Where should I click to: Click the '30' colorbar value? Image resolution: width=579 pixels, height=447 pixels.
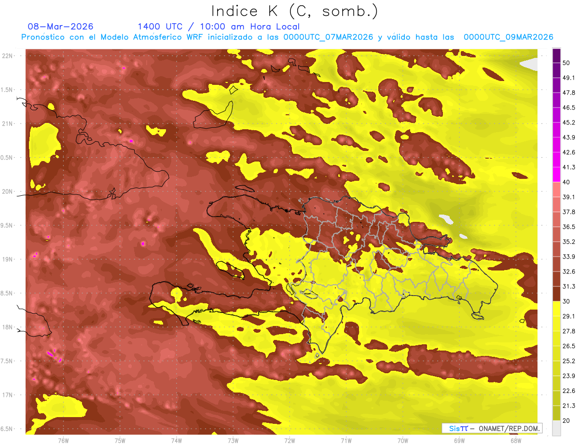567,301
